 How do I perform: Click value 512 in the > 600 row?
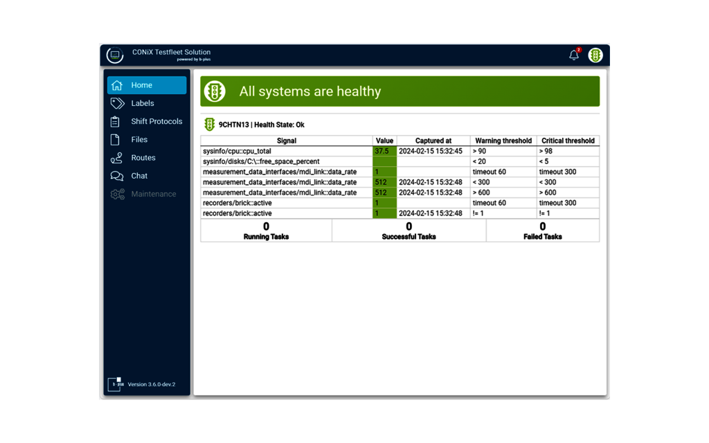[384, 192]
